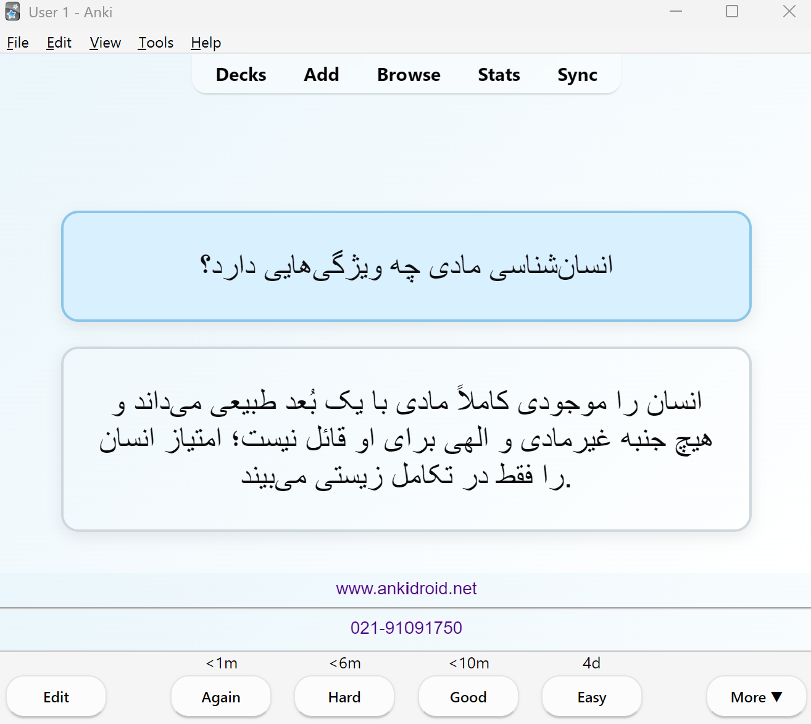Image resolution: width=811 pixels, height=724 pixels.
Task: Click the <6m interval label above Hard
Action: [344, 663]
